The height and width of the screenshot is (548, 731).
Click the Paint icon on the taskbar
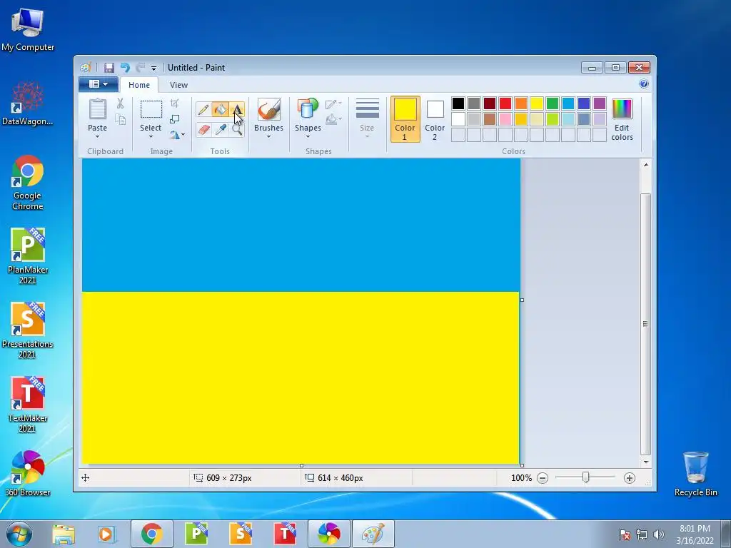(373, 534)
